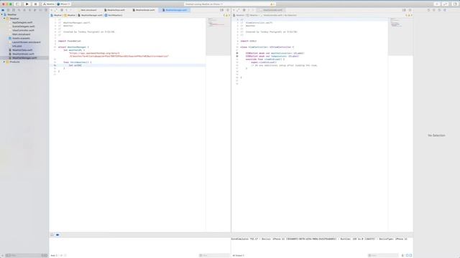Run the app with the Play button
The width and height of the screenshot is (460, 258).
click(x=27, y=4)
